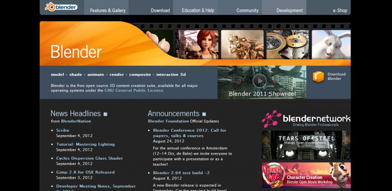Open the News Headlines RSS feed icon

tap(105, 114)
